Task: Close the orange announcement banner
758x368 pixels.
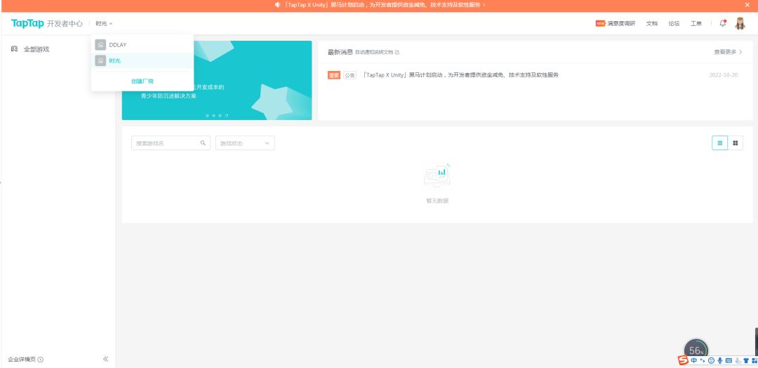Action: 747,5
